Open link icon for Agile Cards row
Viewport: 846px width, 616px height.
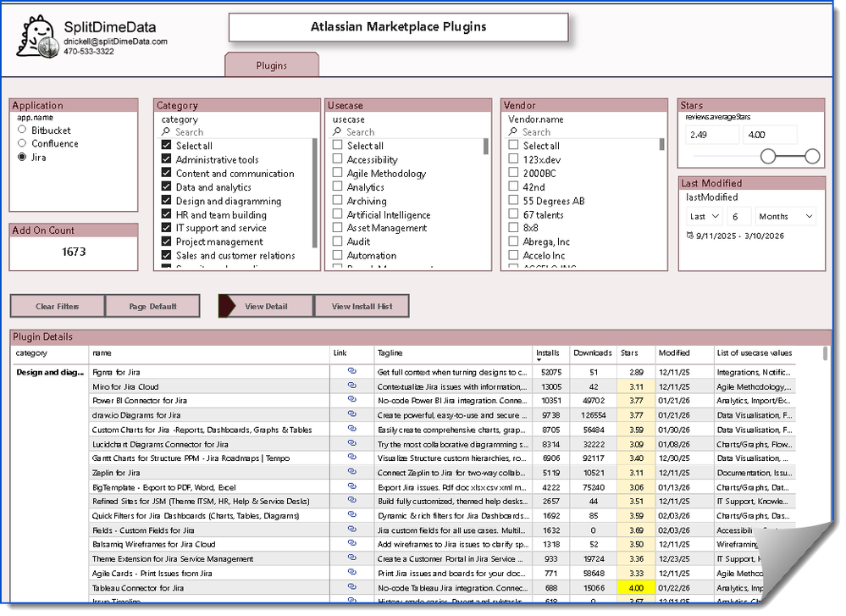tap(351, 572)
